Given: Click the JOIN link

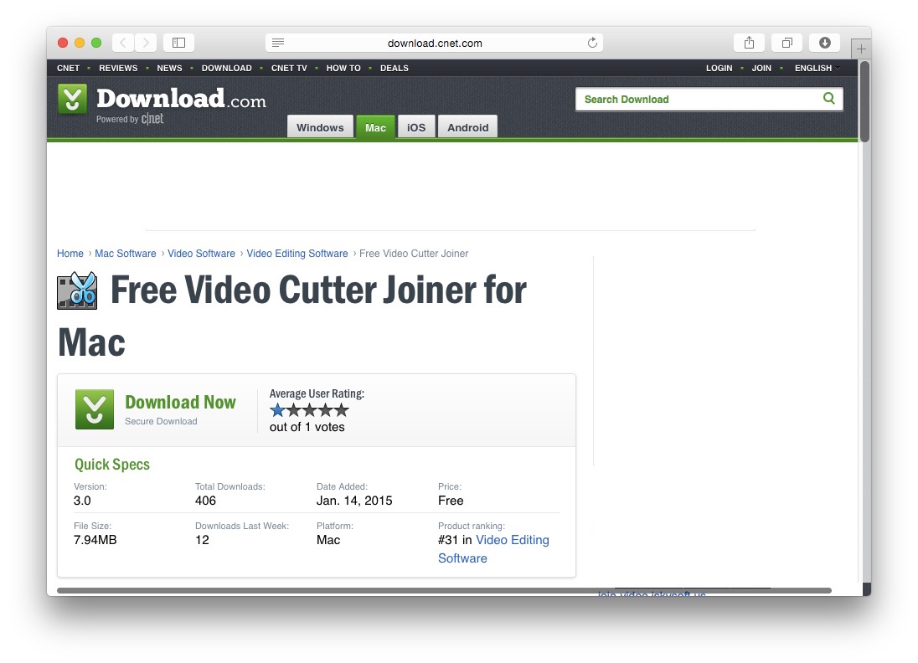Looking at the screenshot, I should click(761, 68).
